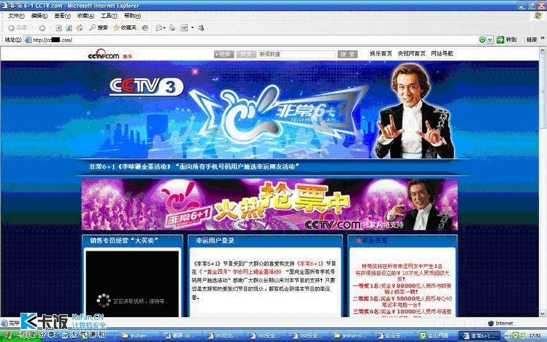Open the History toolbar icon

pyautogui.click(x=145, y=28)
